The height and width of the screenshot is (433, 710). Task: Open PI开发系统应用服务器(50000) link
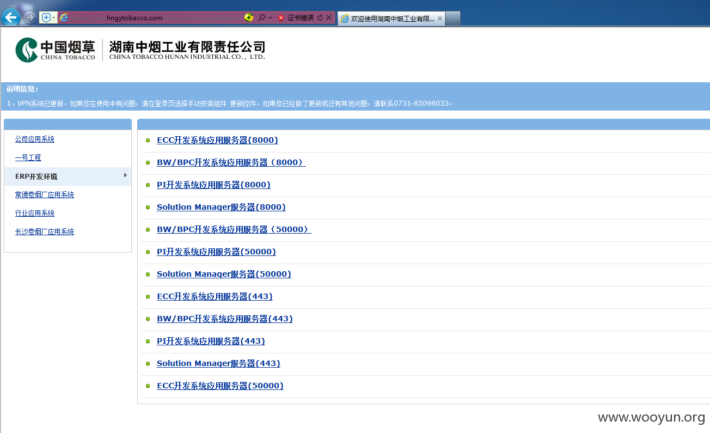point(216,252)
